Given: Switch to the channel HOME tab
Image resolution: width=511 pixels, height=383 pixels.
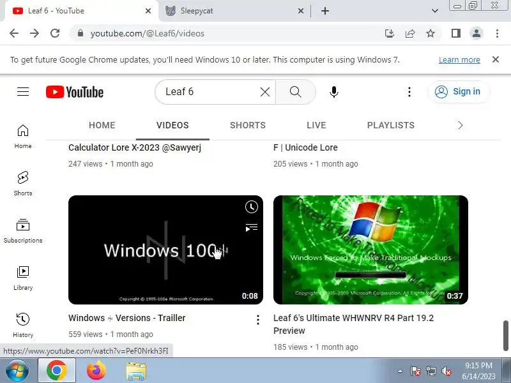Looking at the screenshot, I should point(102,125).
